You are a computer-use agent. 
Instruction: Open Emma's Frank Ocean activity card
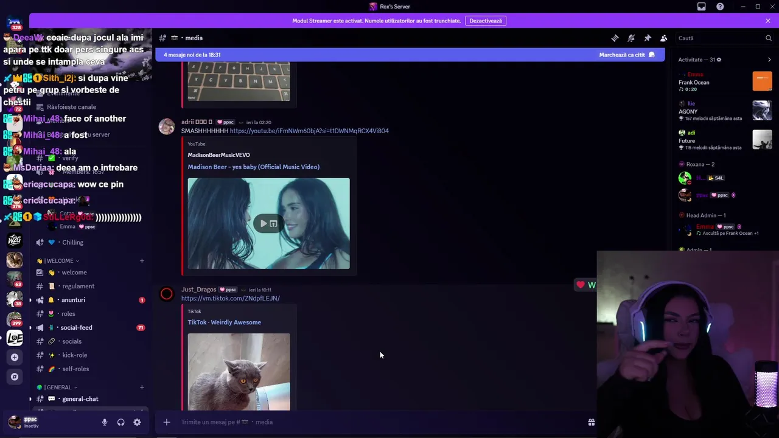click(725, 82)
